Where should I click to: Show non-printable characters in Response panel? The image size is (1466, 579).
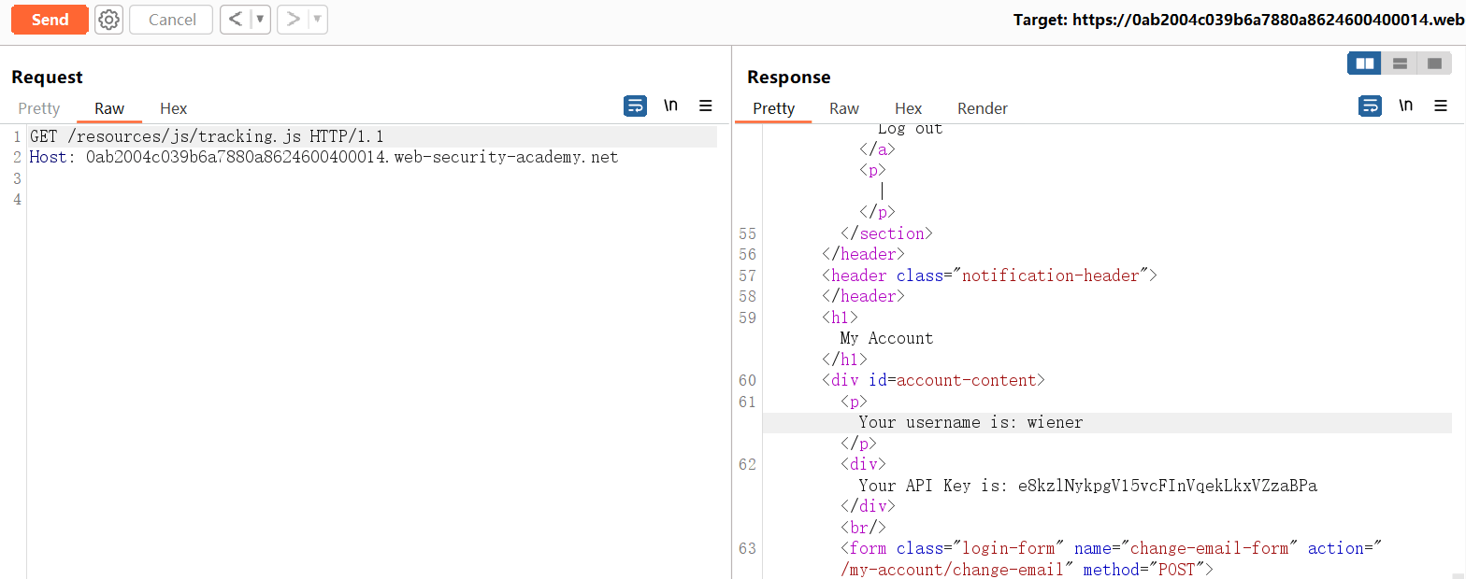[1405, 106]
